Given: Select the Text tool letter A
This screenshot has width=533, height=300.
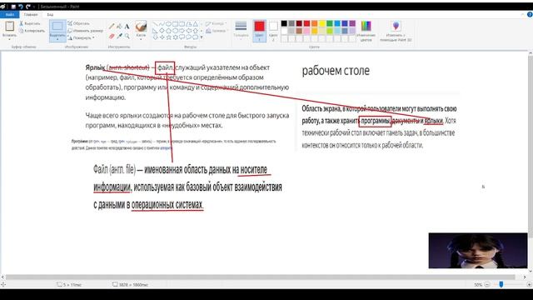Looking at the screenshot, I should point(127,26).
